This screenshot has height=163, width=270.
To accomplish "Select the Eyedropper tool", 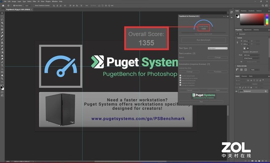I will [2, 33].
